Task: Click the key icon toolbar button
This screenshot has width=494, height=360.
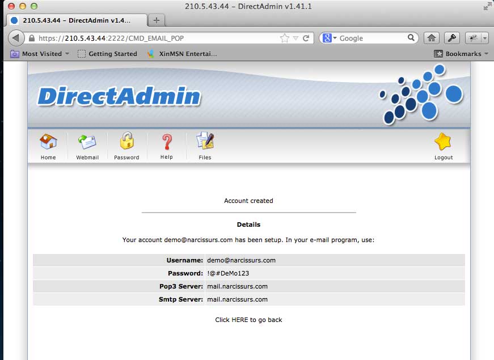Action: point(452,38)
